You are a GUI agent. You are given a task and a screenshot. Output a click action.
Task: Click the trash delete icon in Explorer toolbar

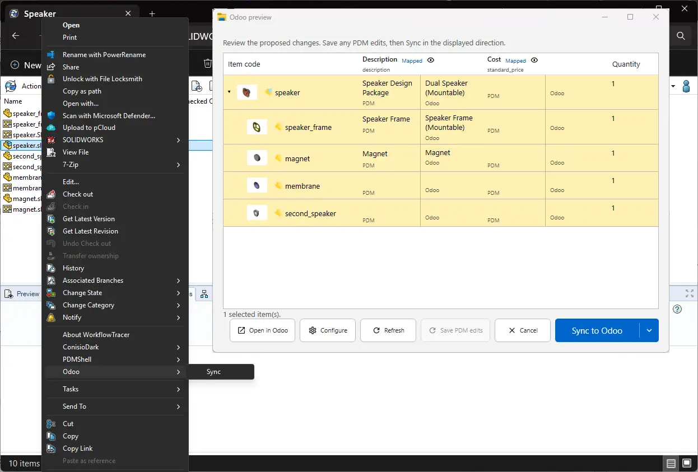tap(207, 64)
